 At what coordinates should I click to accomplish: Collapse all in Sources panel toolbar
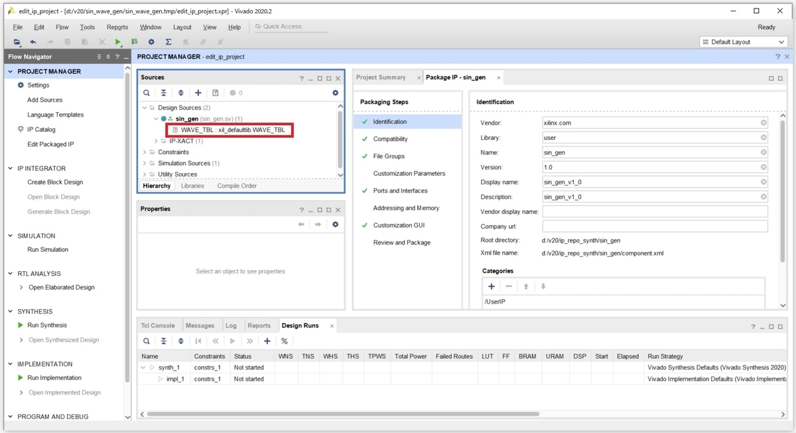tap(164, 93)
